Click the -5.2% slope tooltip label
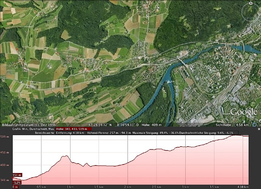 pyautogui.click(x=17, y=182)
